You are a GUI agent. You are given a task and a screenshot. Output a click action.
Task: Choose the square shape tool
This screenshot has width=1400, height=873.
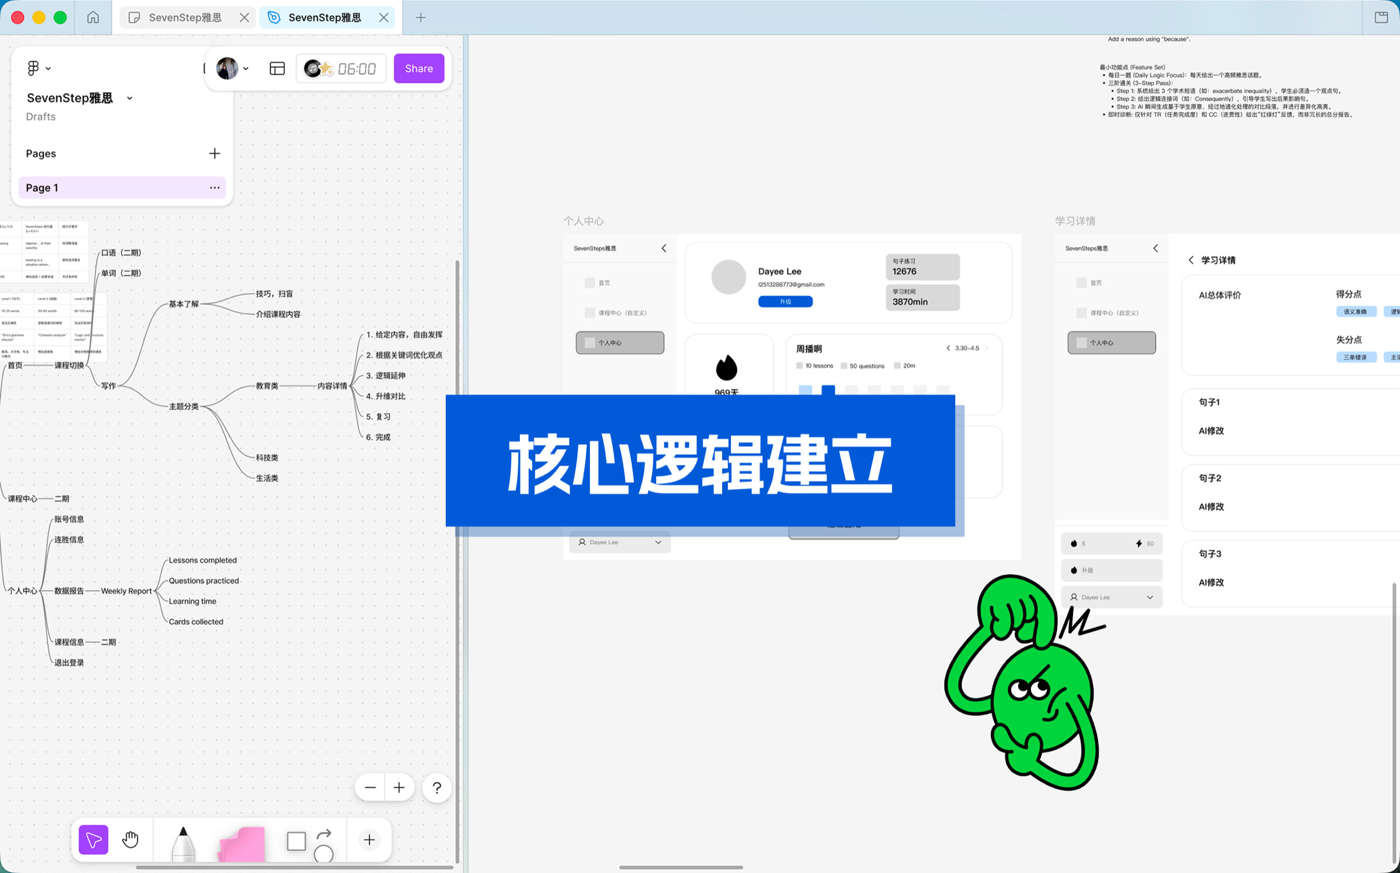tap(296, 840)
